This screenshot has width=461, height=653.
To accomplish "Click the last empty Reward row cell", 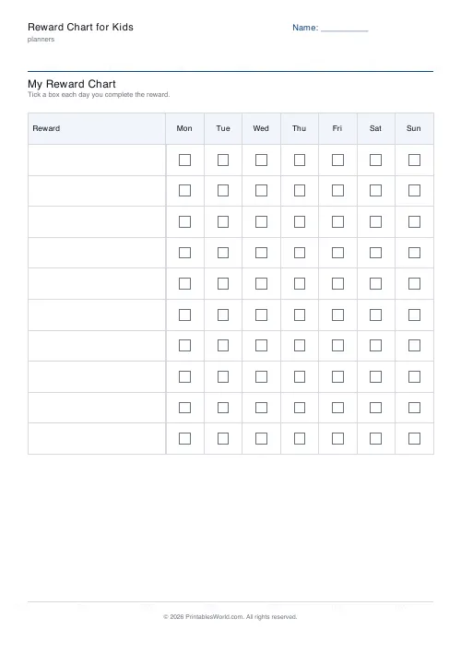I will 97,438.
